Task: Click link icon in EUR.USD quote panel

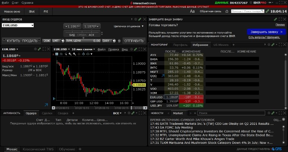Action: coord(39,49)
